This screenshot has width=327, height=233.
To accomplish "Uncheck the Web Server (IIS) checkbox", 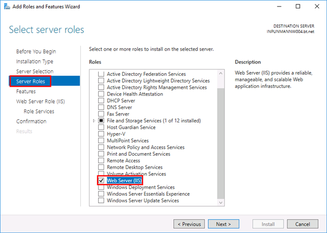I will 102,181.
